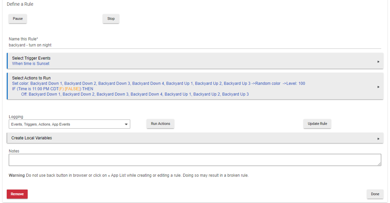Stop the running rule

[x=111, y=19]
